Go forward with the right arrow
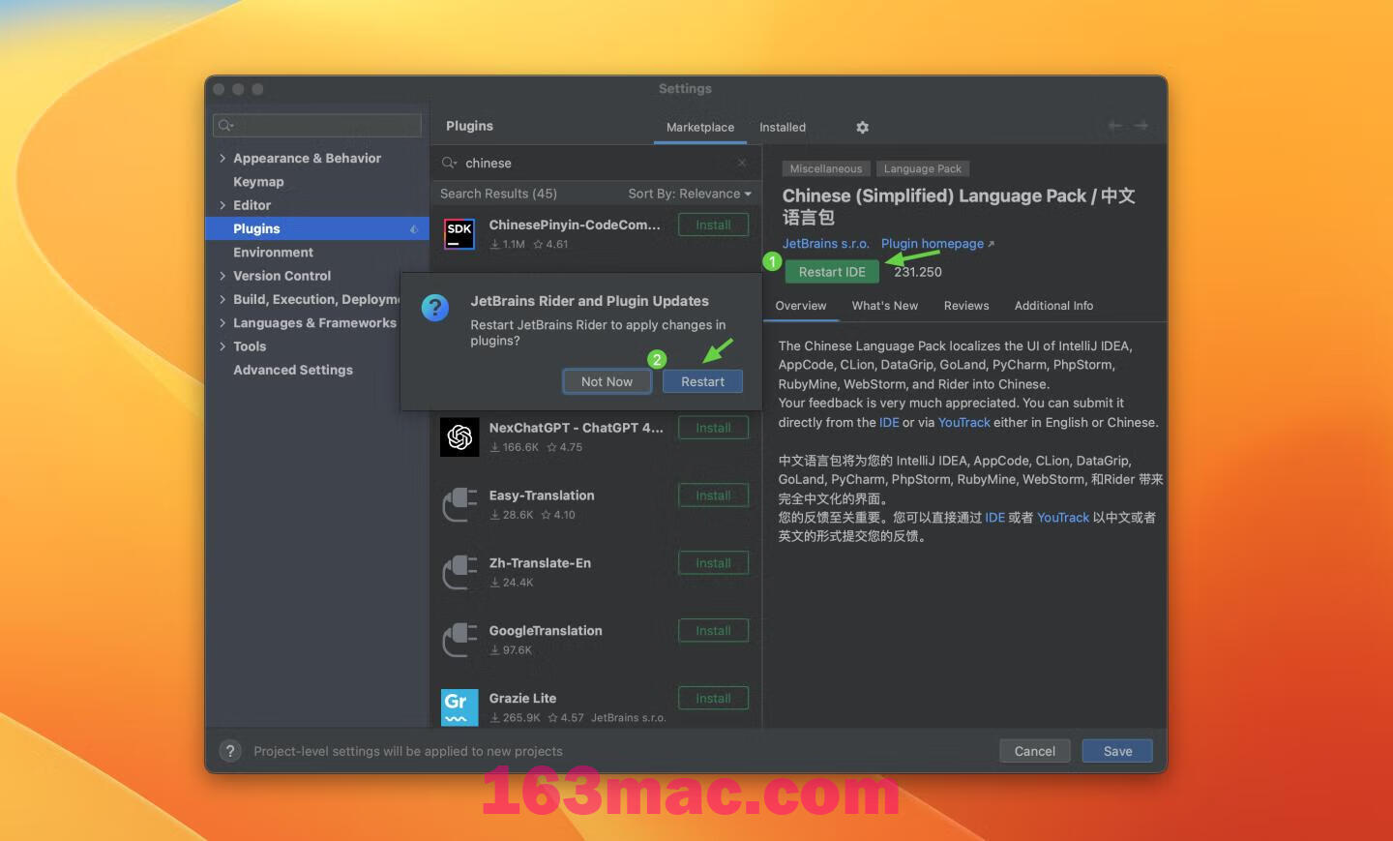 [1141, 126]
